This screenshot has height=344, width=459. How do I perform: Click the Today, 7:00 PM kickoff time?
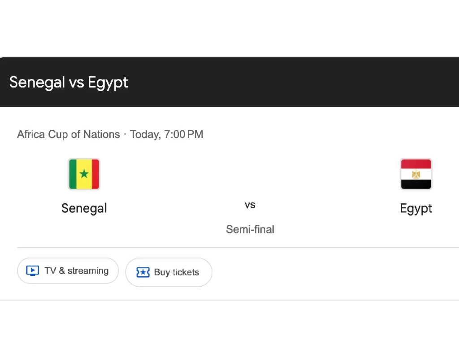(x=167, y=134)
